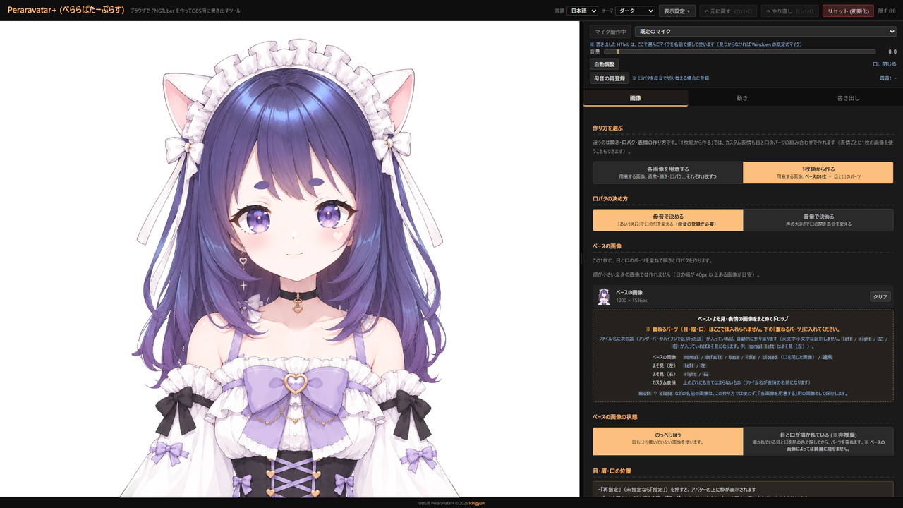The image size is (903, 508).
Task: Open the テーマ theme dropdown set to ダーク
Action: [635, 11]
